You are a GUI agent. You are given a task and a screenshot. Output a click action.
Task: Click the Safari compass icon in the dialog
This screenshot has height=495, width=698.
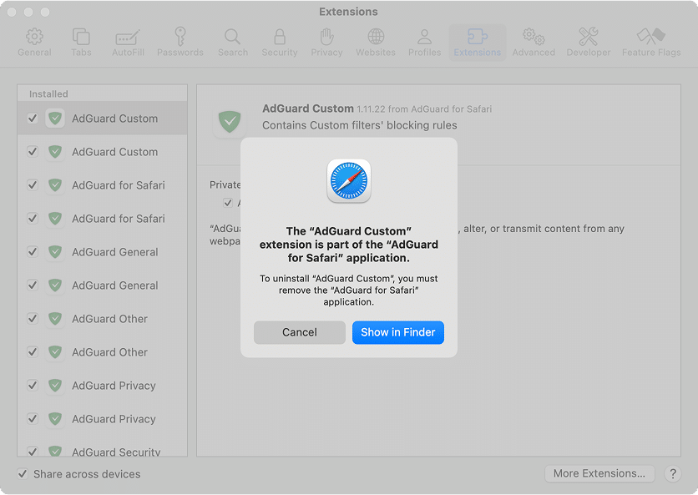pos(348,181)
